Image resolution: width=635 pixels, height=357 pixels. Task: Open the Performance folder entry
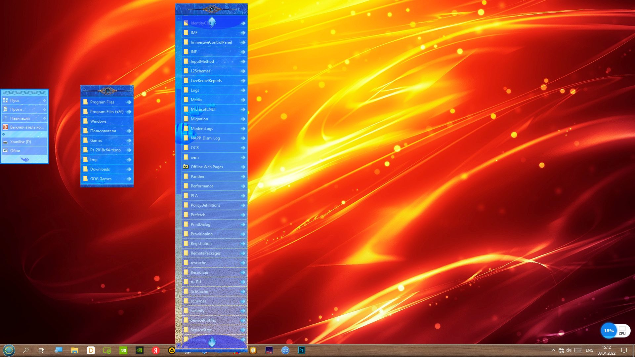coord(202,186)
